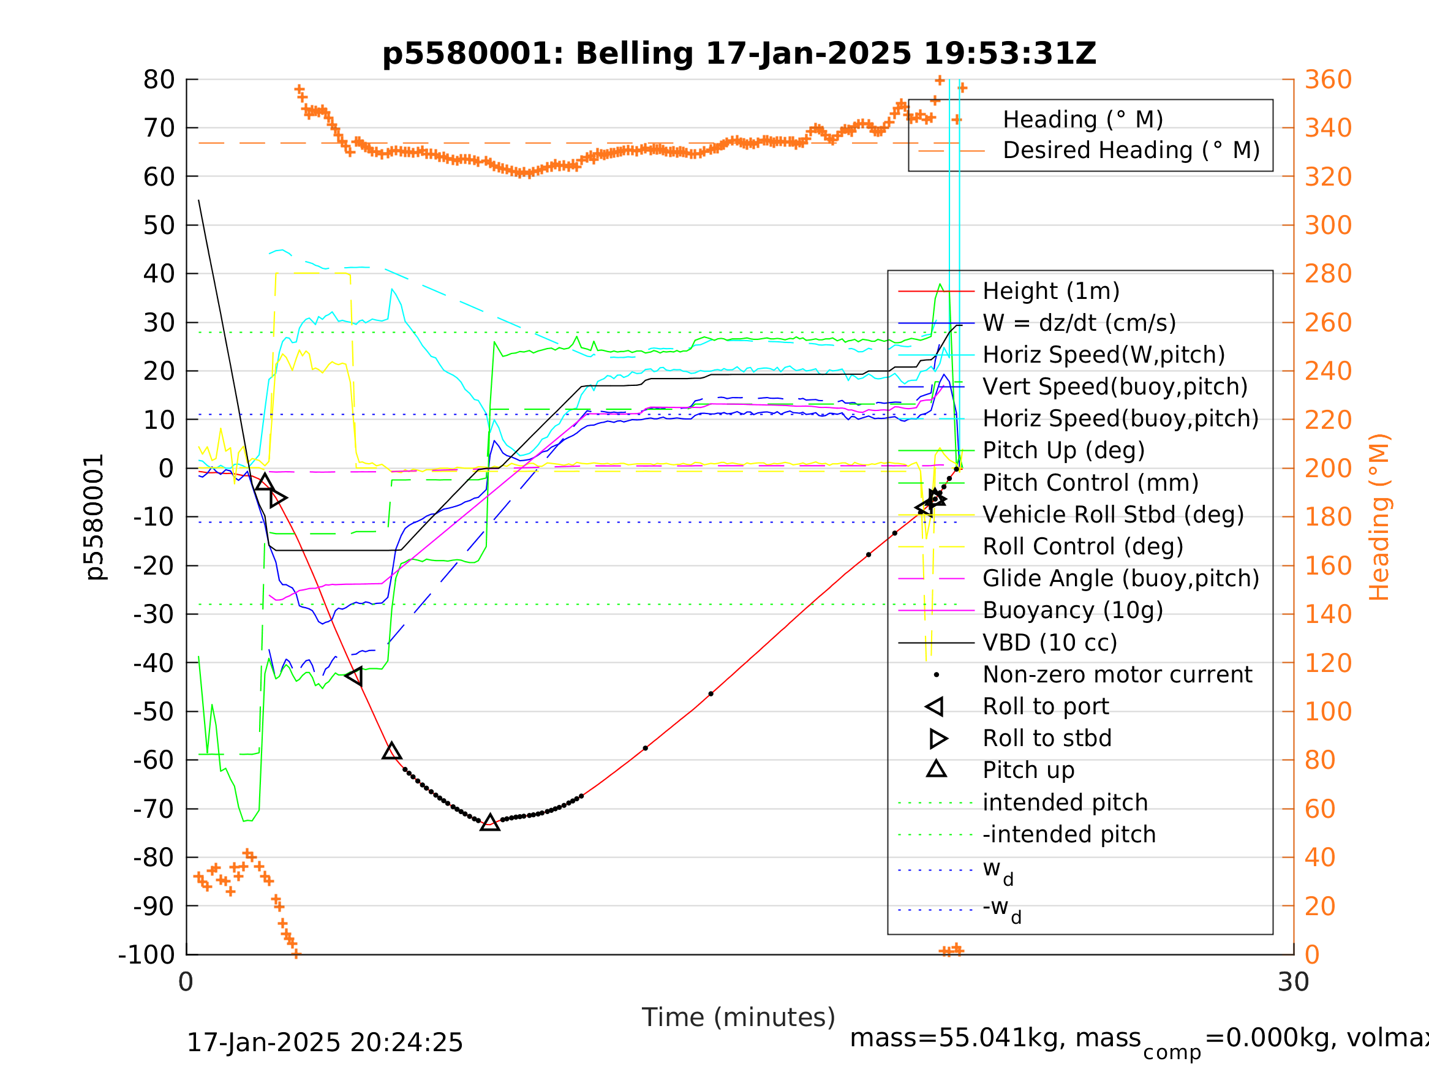Click the plot title 'p5580001: Belling 17-Jan-2025 19:53:31Z'
Viewport: 1429px width, 1072px height.
click(739, 54)
